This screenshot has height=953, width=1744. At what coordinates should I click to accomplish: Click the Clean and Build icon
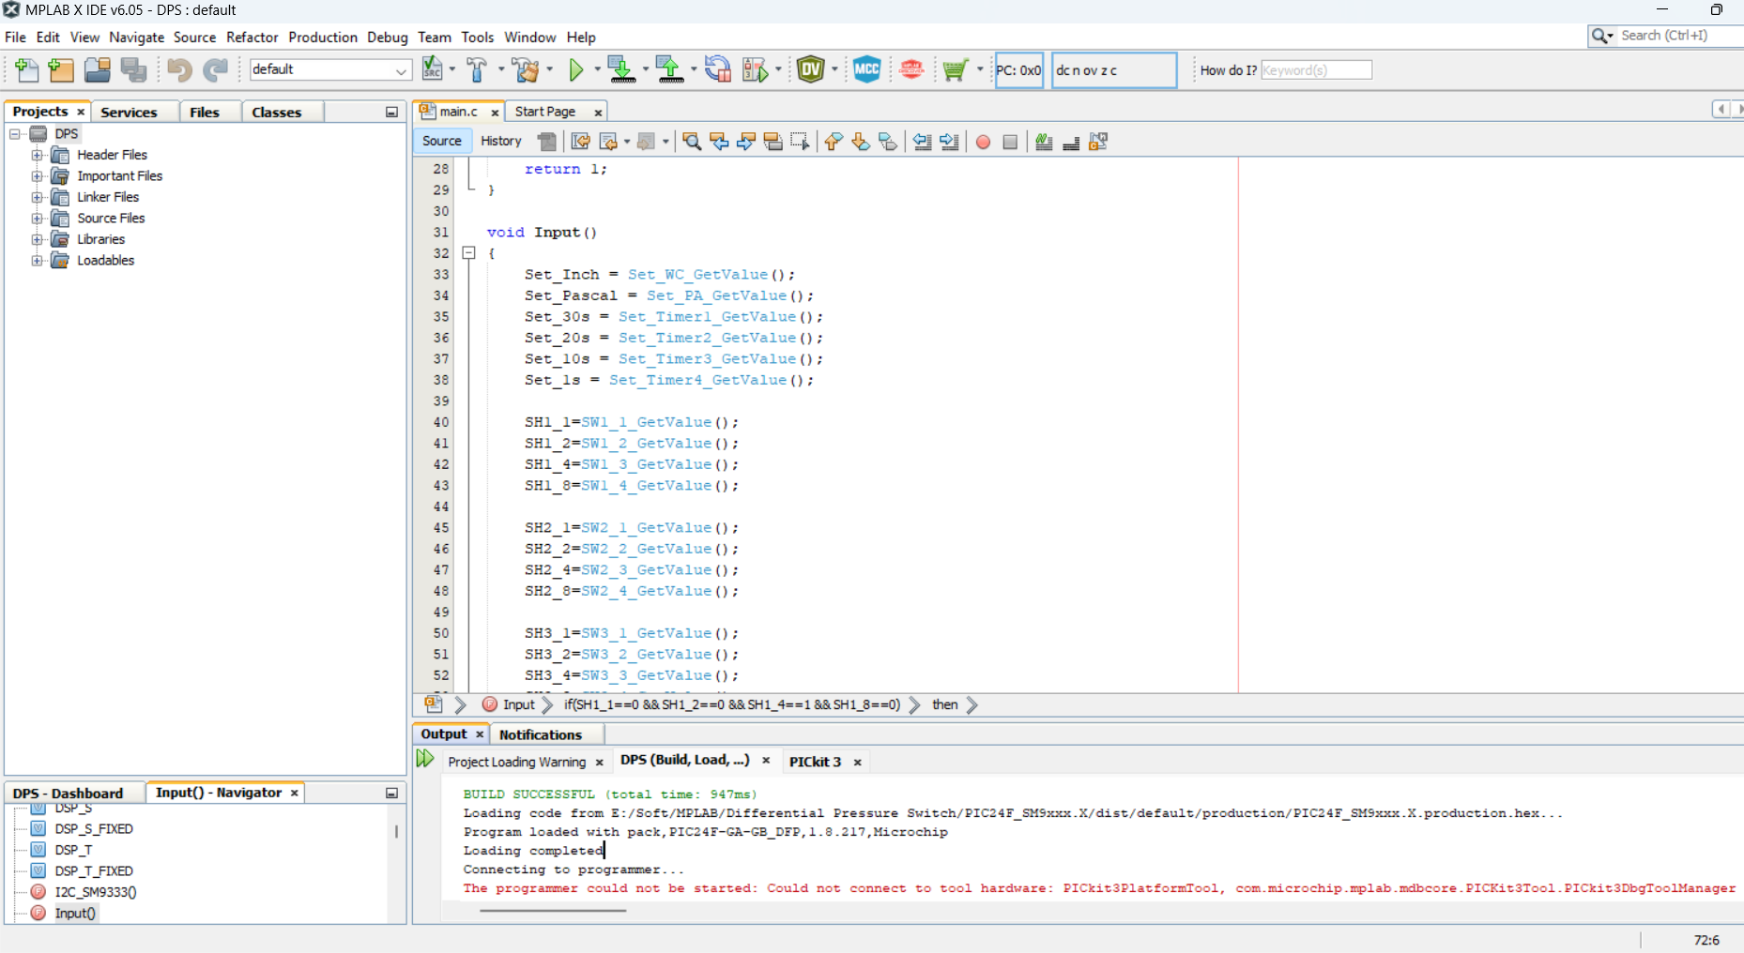point(526,70)
